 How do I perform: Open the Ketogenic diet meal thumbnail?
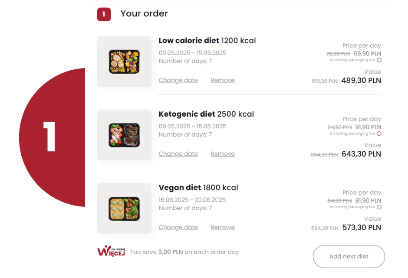[124, 135]
